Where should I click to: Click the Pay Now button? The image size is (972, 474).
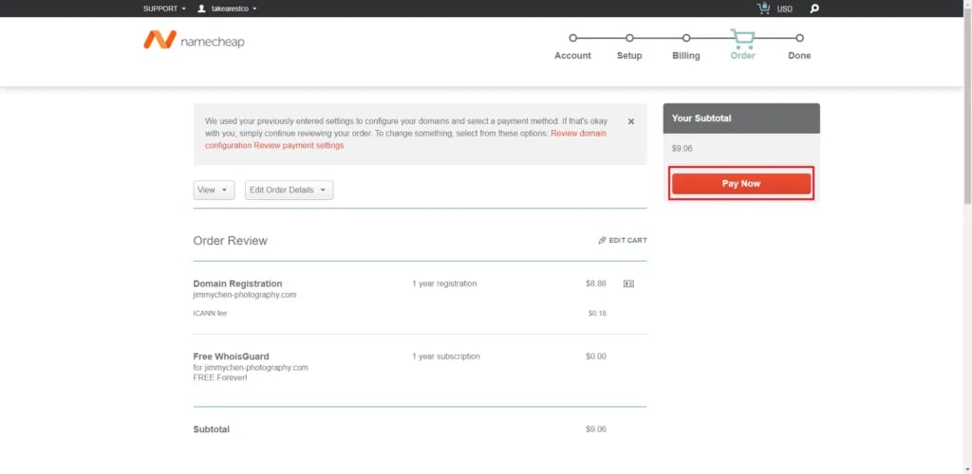(741, 184)
